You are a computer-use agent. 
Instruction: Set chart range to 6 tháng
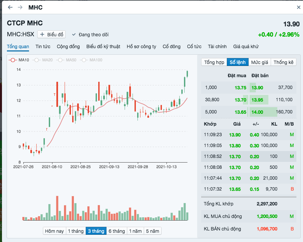click(x=117, y=231)
